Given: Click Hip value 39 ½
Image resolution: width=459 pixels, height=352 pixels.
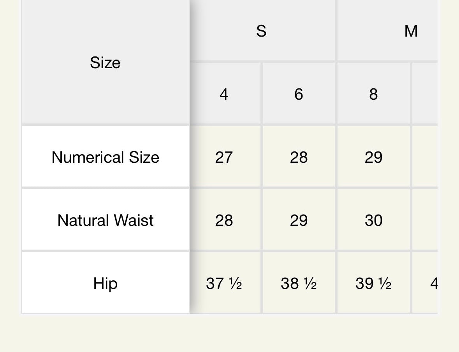Looking at the screenshot, I should pyautogui.click(x=373, y=283).
